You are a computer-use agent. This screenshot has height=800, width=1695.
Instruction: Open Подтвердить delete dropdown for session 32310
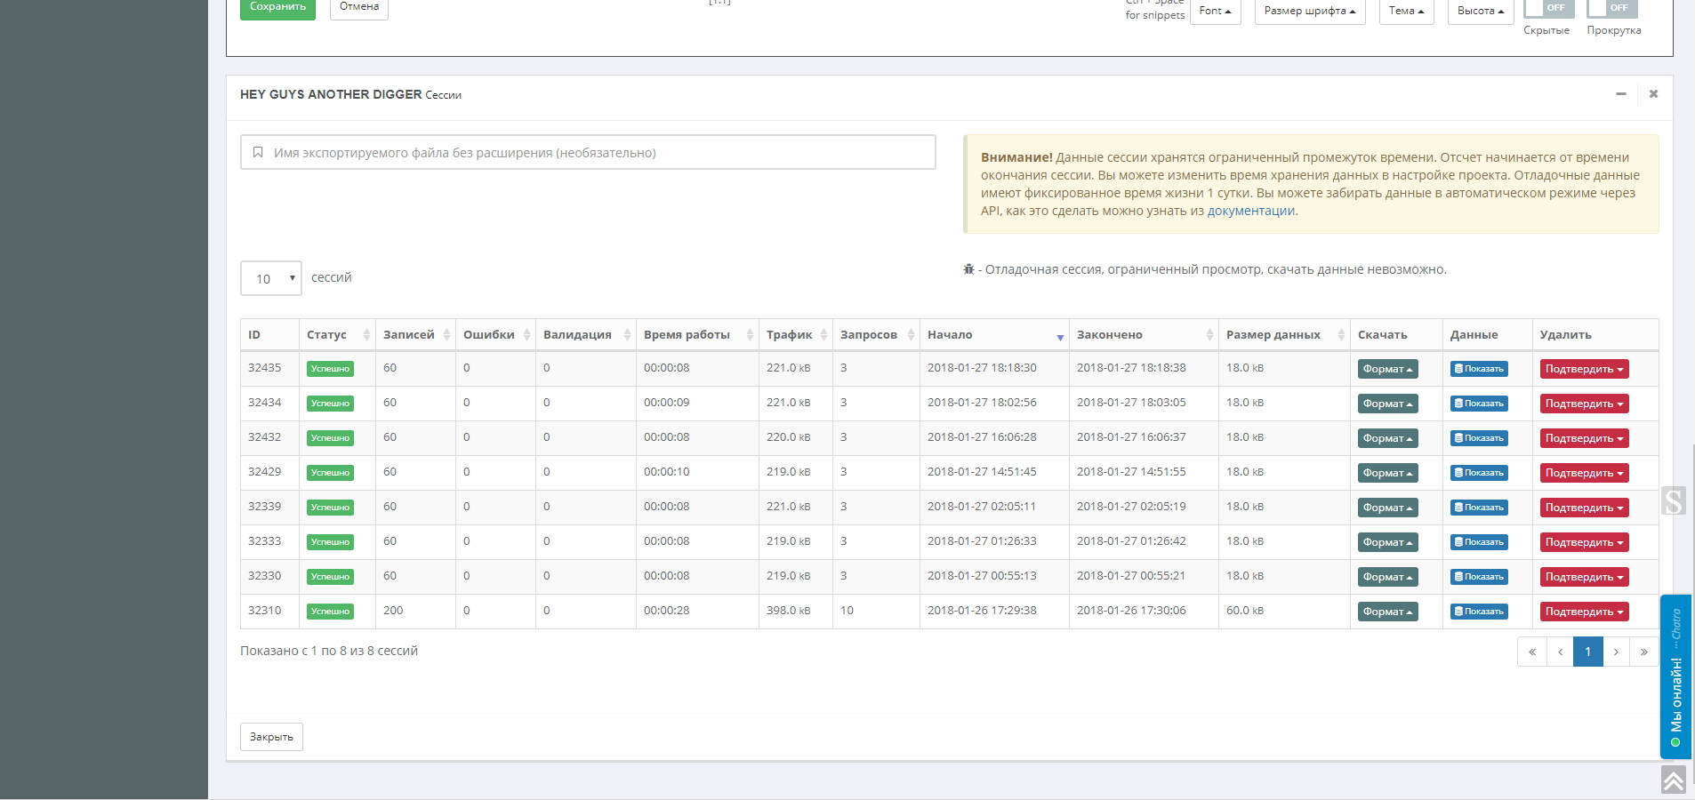(1584, 612)
